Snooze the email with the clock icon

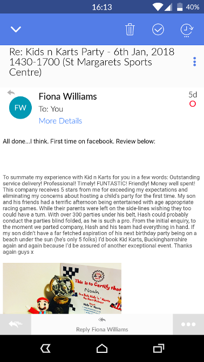(x=187, y=30)
